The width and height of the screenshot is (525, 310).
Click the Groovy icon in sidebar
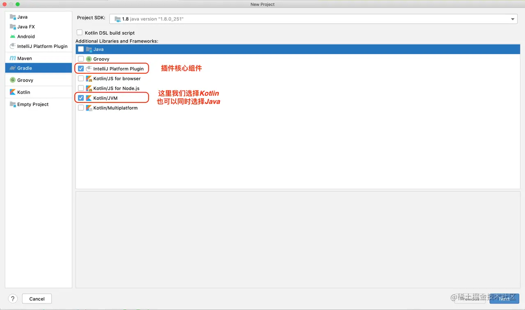point(13,80)
